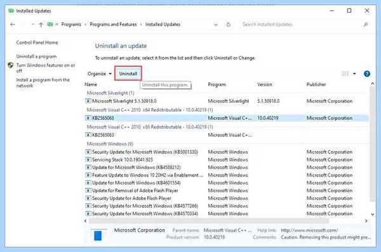The width and height of the screenshot is (381, 252).
Task: Click horizontal scrollbar left arrow
Action: [85, 221]
